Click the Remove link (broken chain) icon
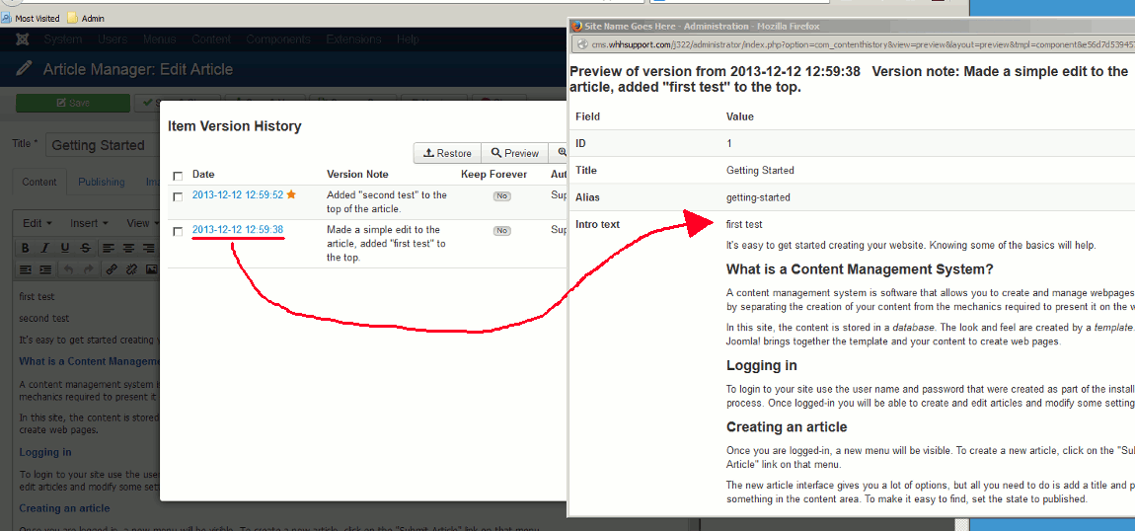 click(131, 269)
